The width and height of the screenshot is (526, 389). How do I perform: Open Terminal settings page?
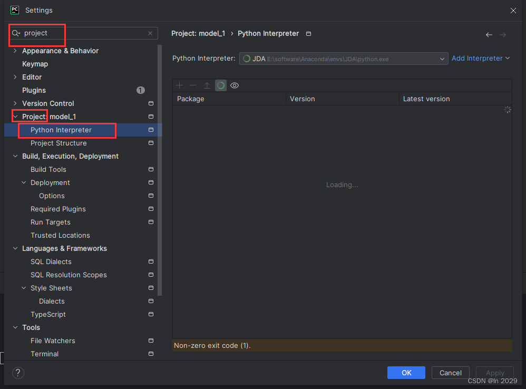[44, 354]
